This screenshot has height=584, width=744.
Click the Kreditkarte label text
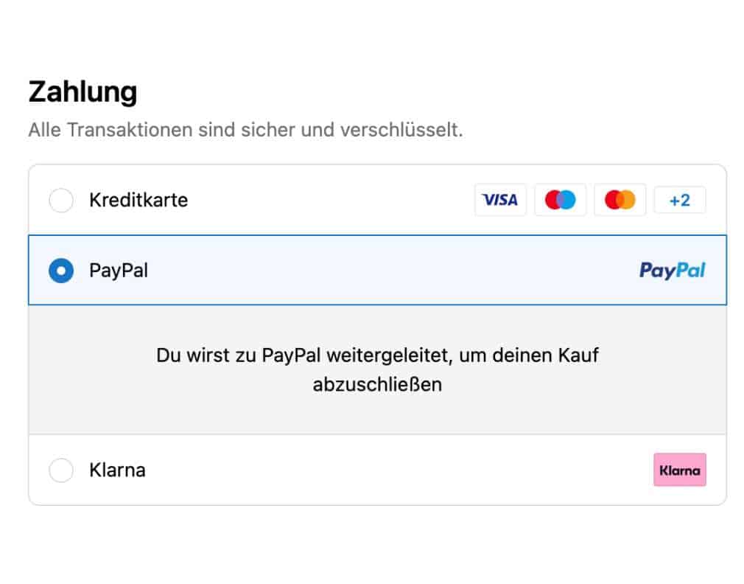(138, 200)
